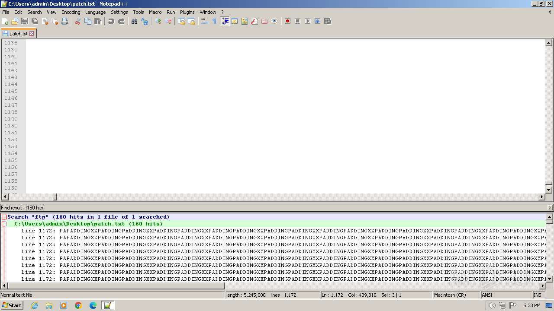Image resolution: width=554 pixels, height=311 pixels.
Task: Toggle synchronize horizontal scrolling icon
Action: (x=191, y=21)
